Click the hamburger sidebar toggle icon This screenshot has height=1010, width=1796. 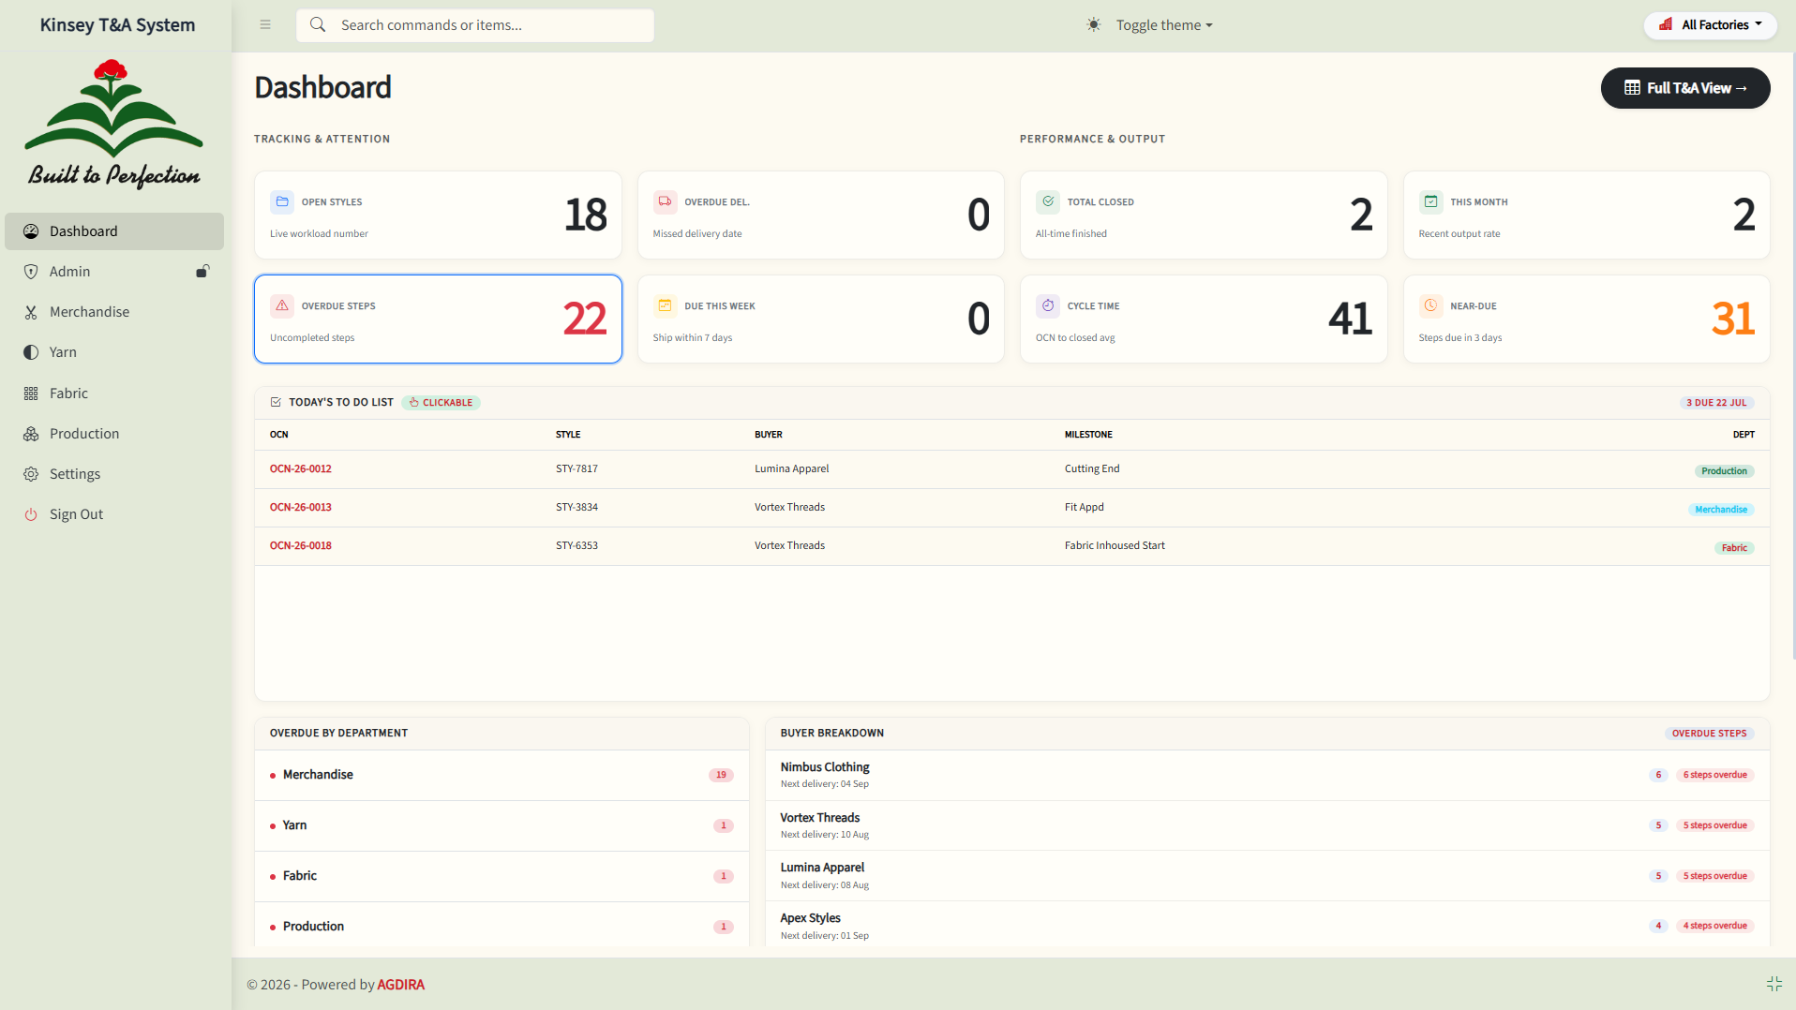tap(265, 25)
